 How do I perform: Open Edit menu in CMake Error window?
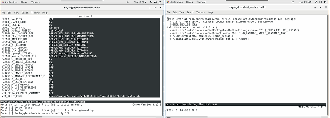point(175,13)
